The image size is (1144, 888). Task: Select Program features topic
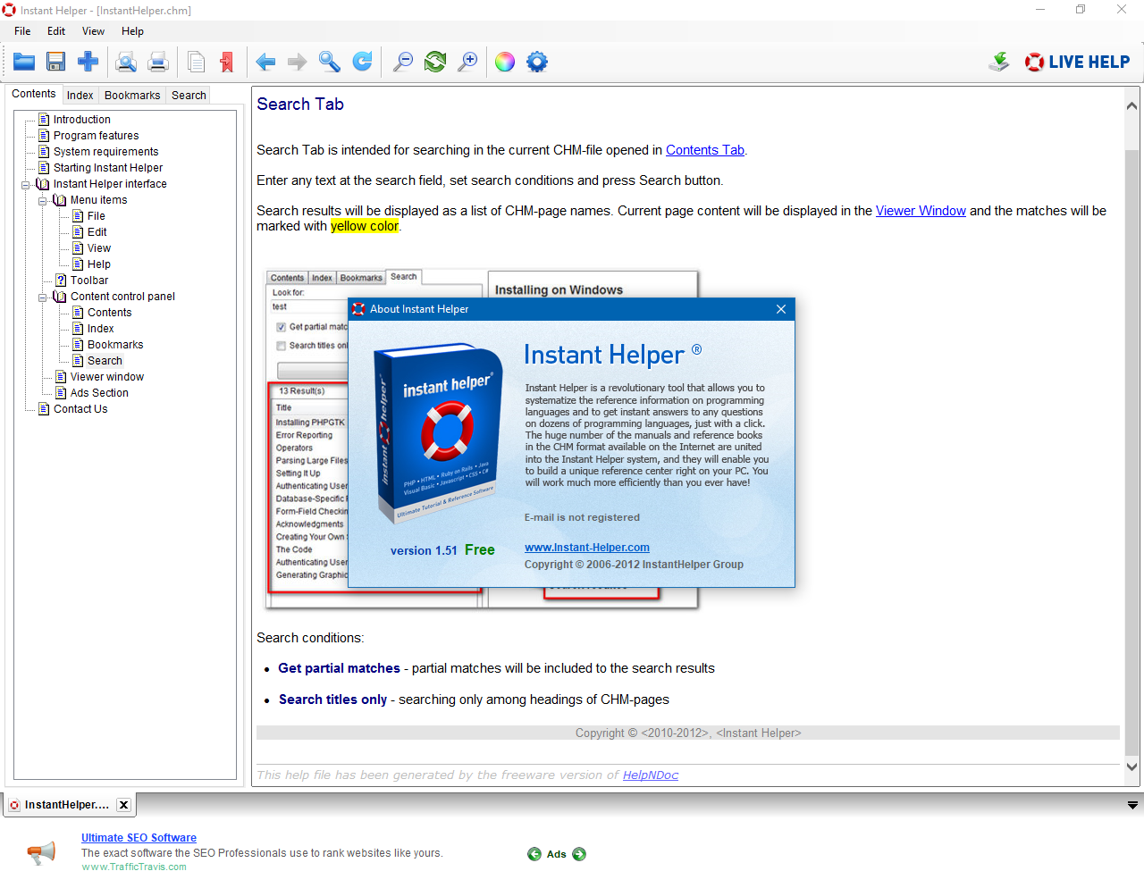96,136
